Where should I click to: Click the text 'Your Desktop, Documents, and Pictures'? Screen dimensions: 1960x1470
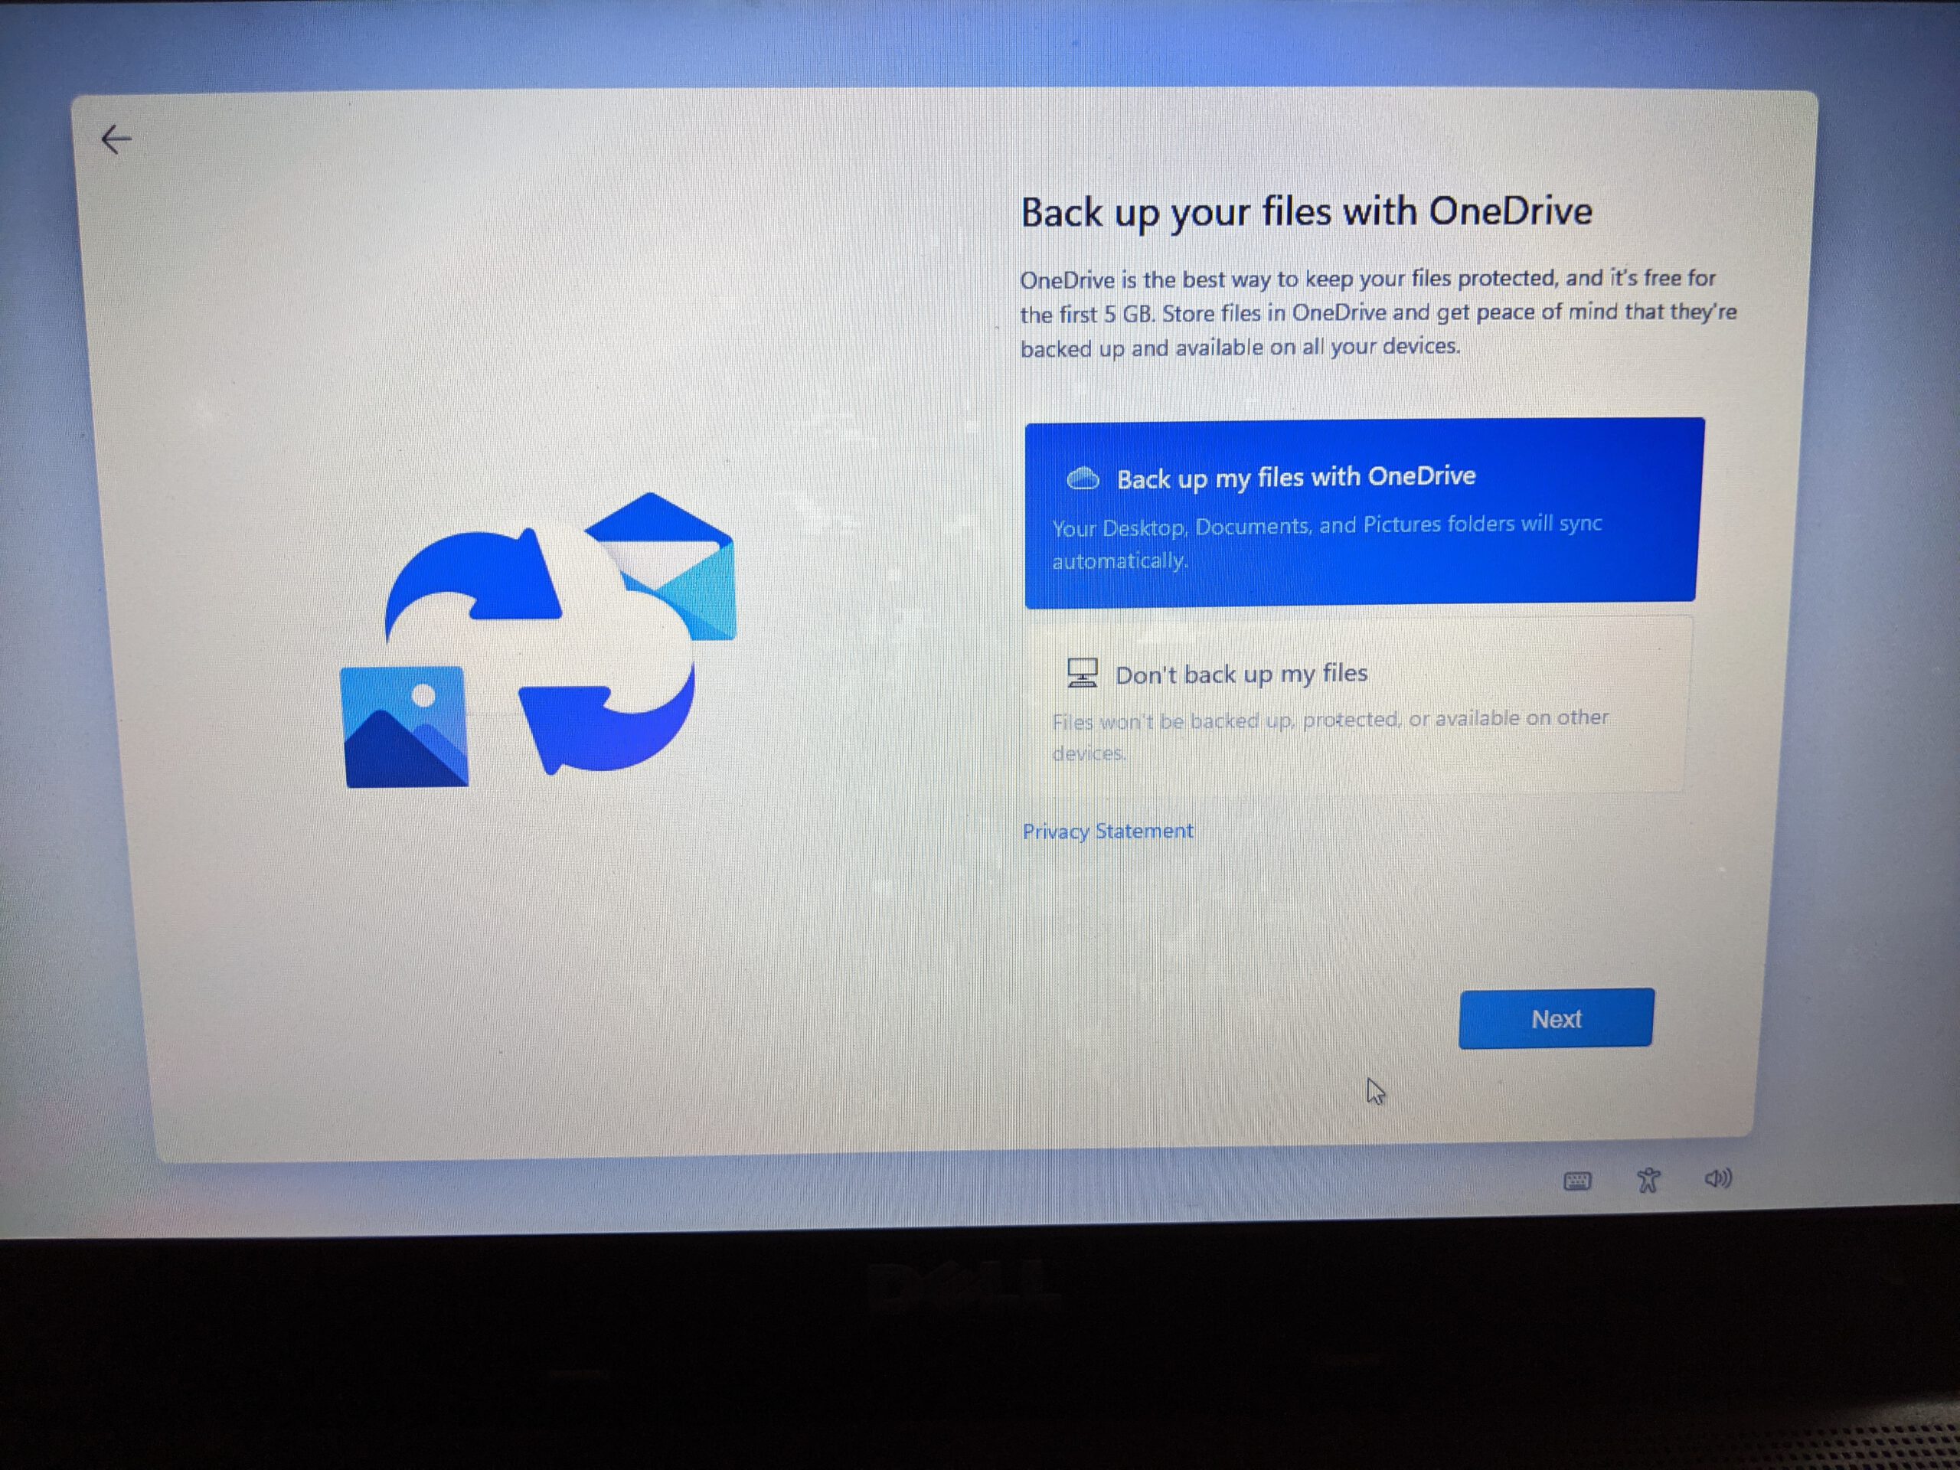[1246, 526]
